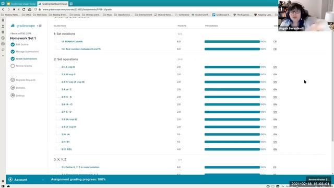Click the PROGRESS column header

coord(211,26)
